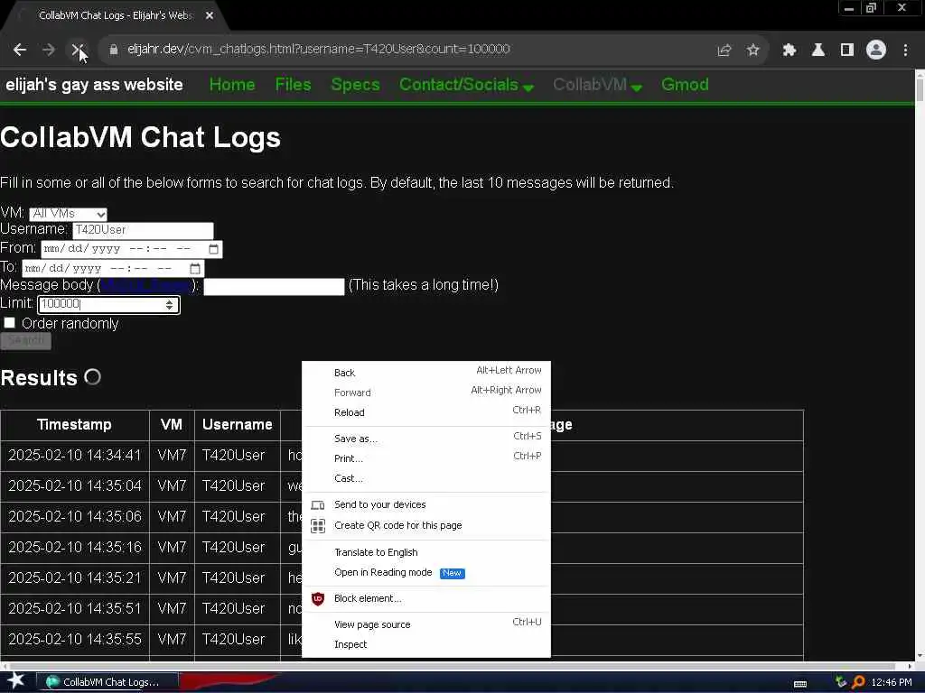Click the Gmod nav link
This screenshot has height=693, width=925.
pyautogui.click(x=685, y=85)
